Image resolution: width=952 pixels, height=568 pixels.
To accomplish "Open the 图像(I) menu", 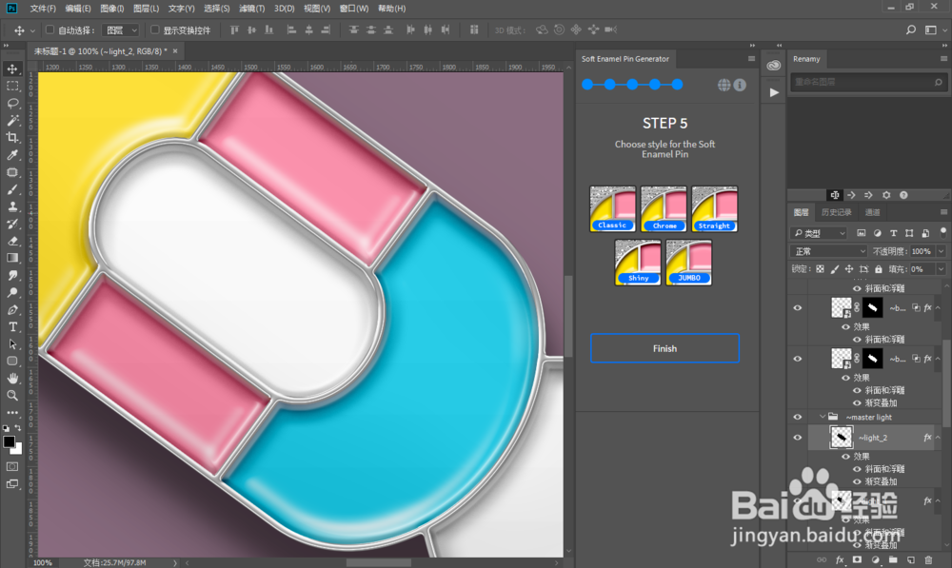I will tap(112, 9).
